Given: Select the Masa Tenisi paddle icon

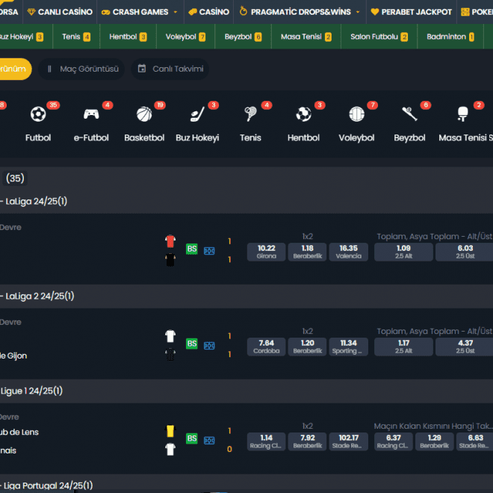Looking at the screenshot, I should point(463,114).
